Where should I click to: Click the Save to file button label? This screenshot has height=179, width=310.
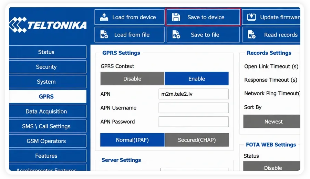205,35
